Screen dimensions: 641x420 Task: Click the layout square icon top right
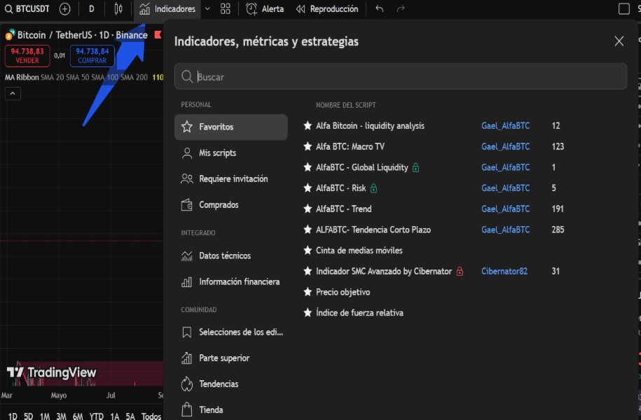(623, 9)
